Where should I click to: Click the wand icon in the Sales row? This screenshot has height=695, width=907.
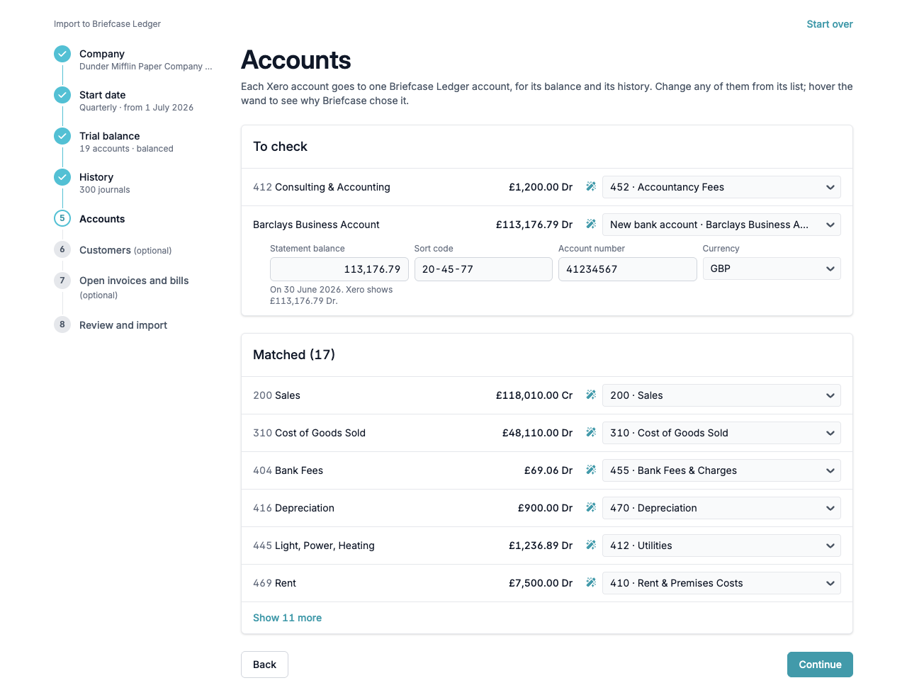[x=591, y=395]
